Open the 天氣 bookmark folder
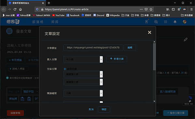The image size is (195, 119). (x=125, y=15)
